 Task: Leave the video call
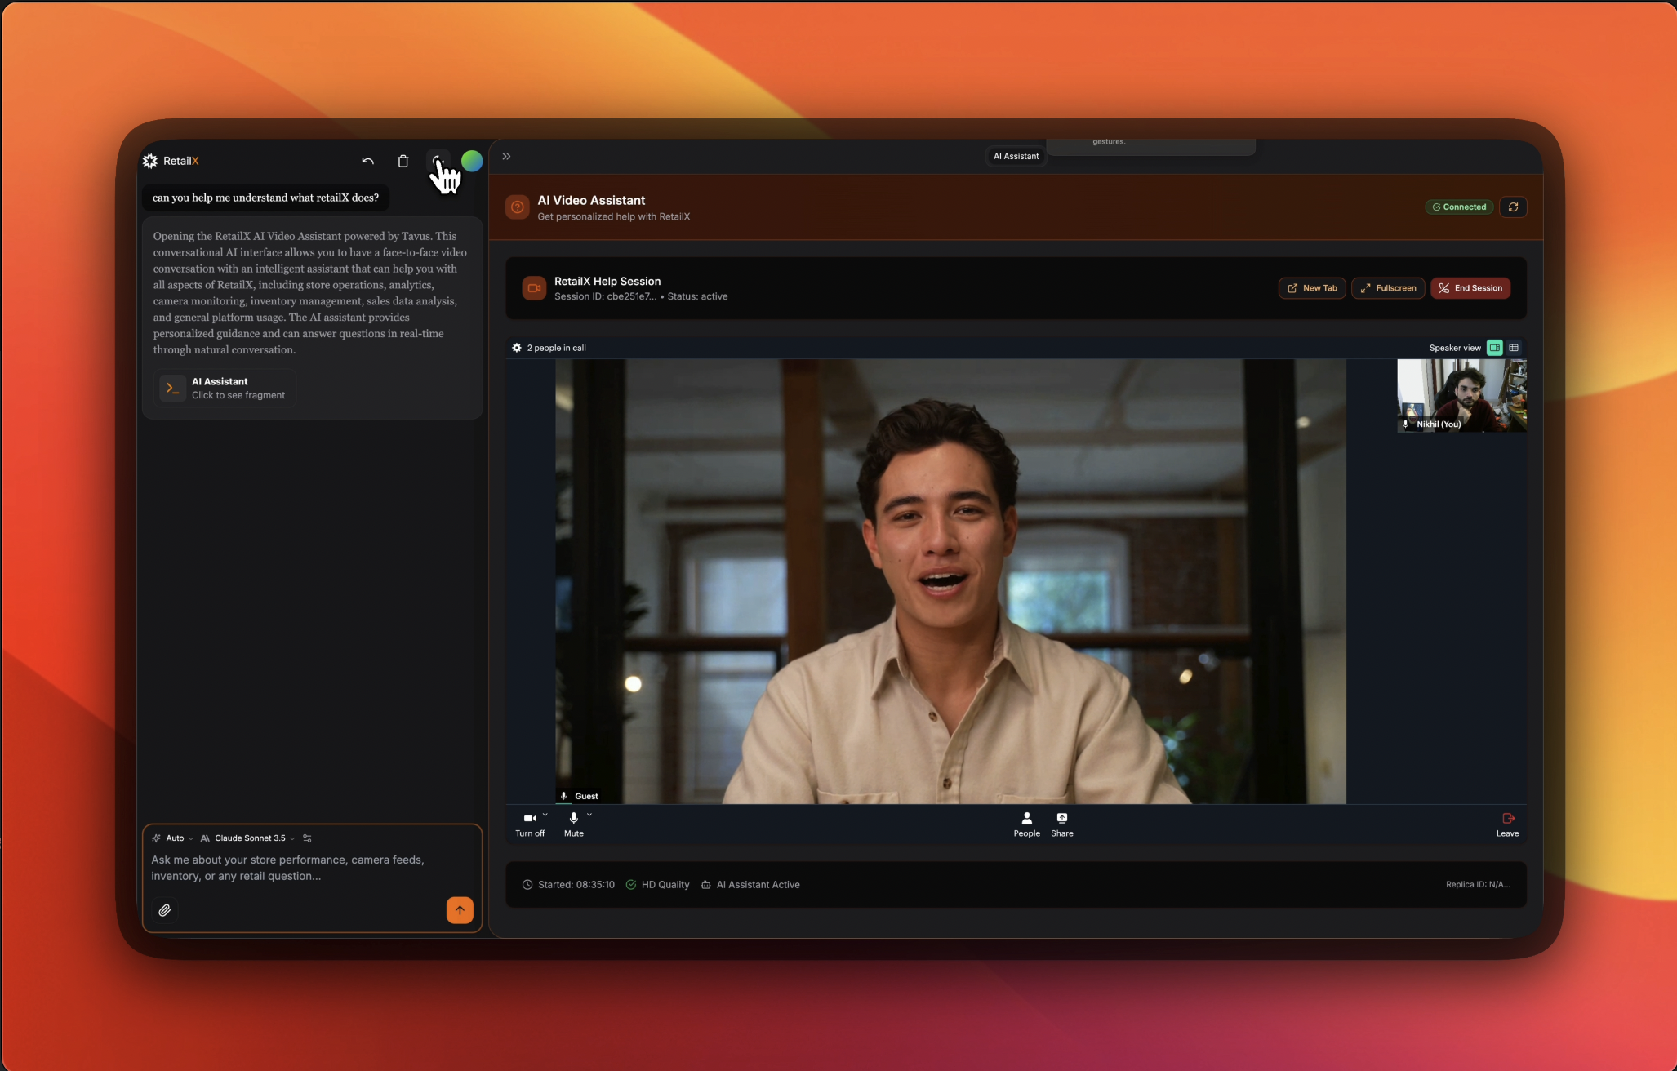point(1507,824)
